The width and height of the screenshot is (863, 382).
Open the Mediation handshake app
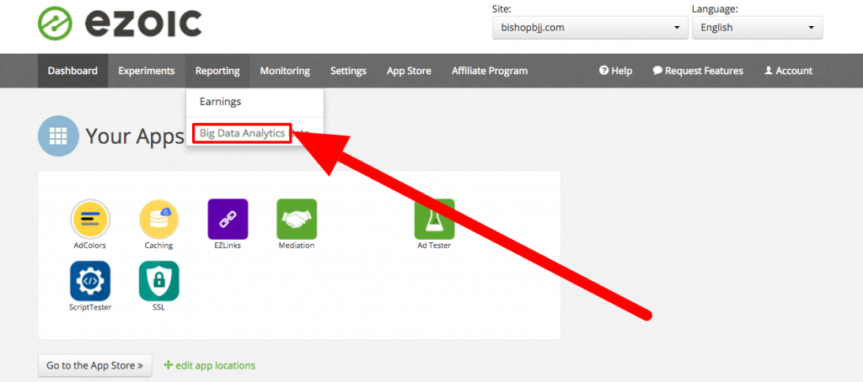(x=297, y=219)
